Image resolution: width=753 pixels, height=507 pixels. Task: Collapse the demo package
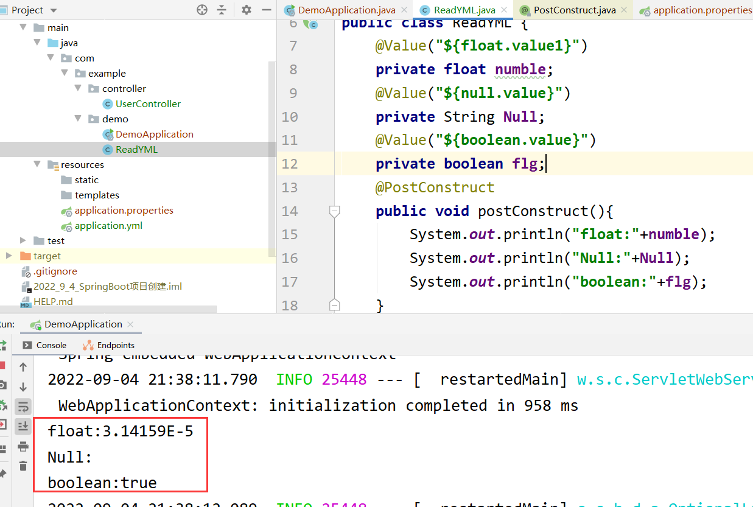(x=78, y=119)
